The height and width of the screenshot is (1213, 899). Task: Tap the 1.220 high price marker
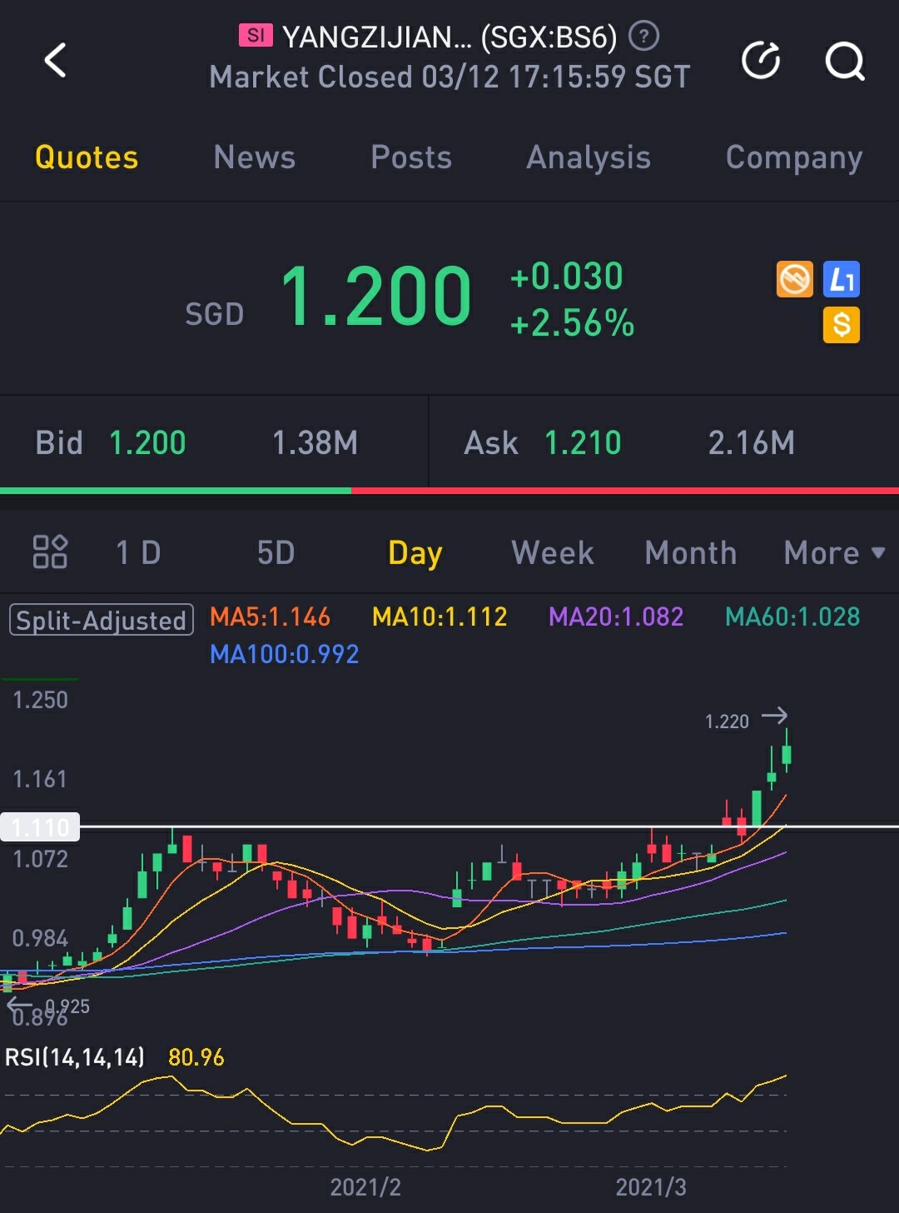coord(727,721)
